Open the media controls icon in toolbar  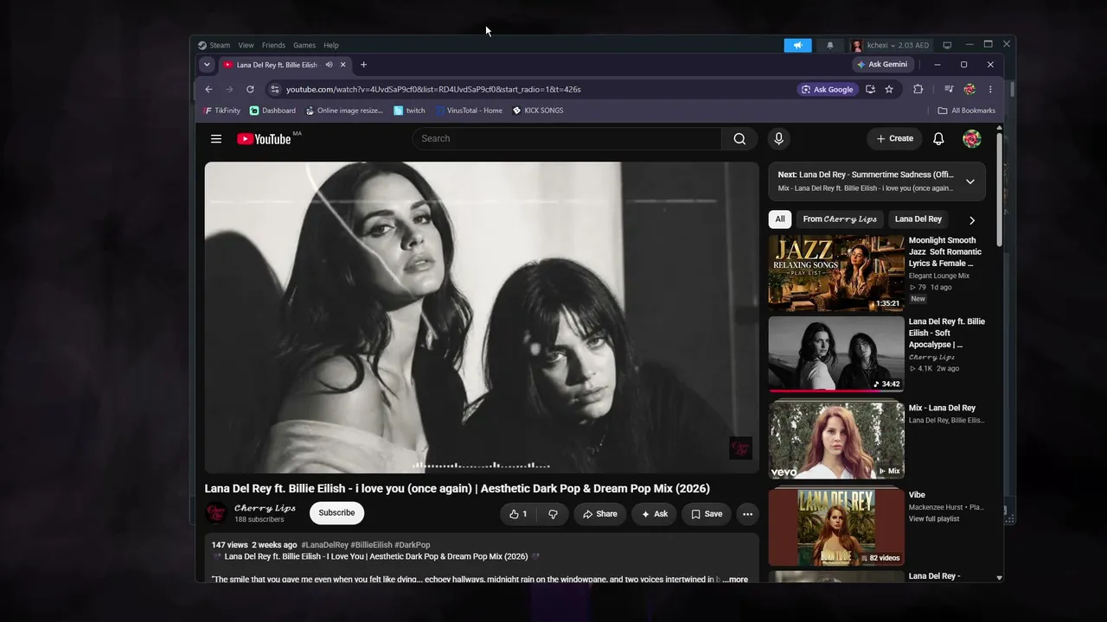pyautogui.click(x=949, y=89)
